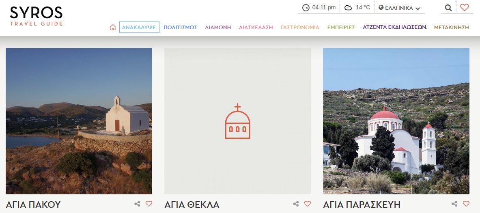Share the ΑΓΙΑ ΘΕΚΛΑ card
This screenshot has height=213, width=480.
296,204
